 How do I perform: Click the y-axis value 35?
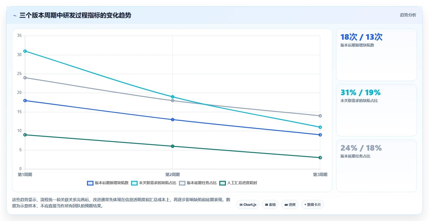pos(19,36)
